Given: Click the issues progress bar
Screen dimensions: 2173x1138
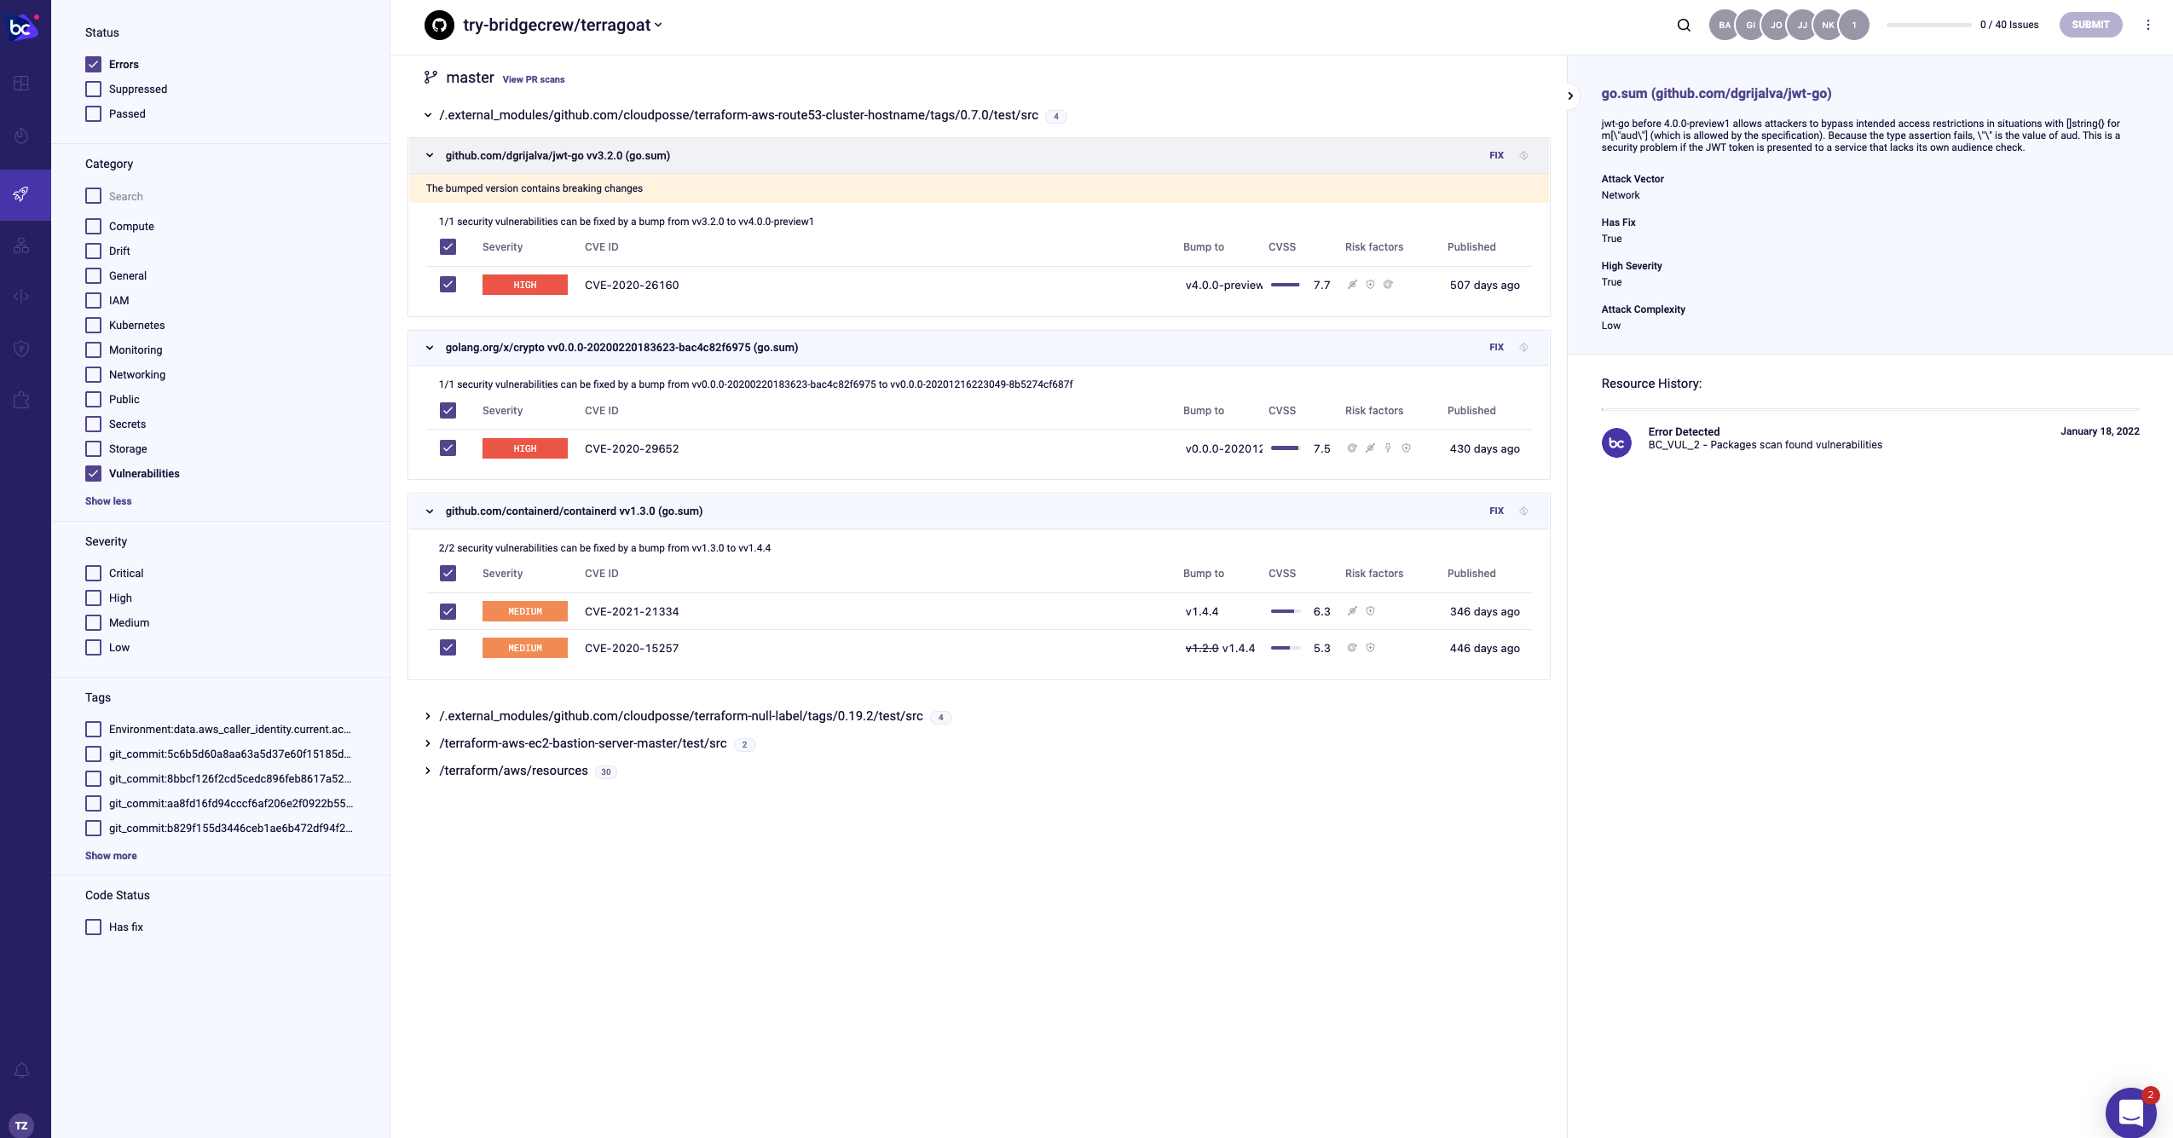Looking at the screenshot, I should pyautogui.click(x=1928, y=26).
